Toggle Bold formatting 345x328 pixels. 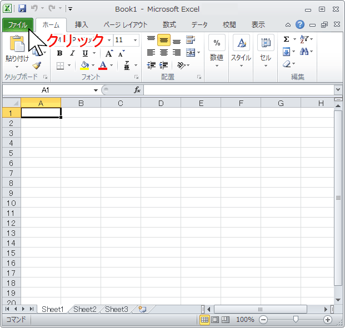coord(59,53)
